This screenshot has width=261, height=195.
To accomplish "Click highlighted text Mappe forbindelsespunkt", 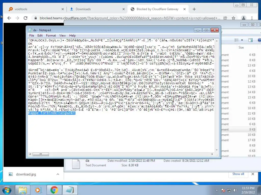I will [x=52, y=113].
